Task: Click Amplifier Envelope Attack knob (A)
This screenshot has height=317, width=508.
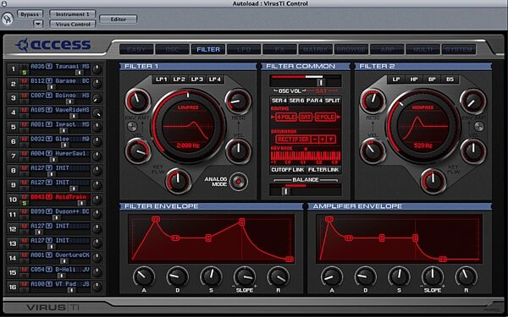Action: point(332,276)
